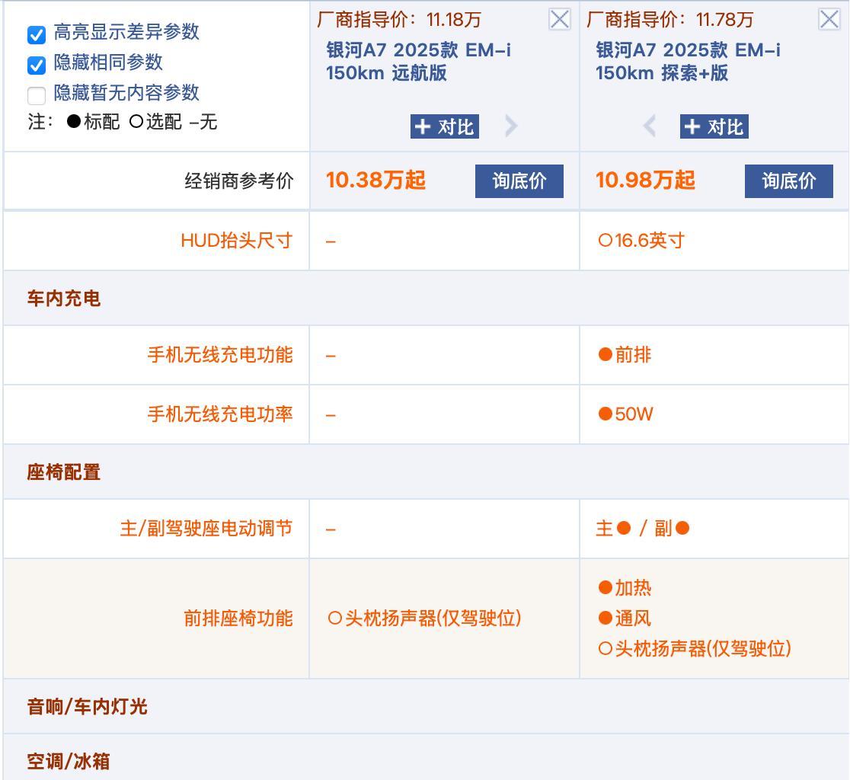Screen dimensions: 850x780
Task: Open 银河A7 2025款 EM-i 150km 探索+版 link
Action: point(688,61)
